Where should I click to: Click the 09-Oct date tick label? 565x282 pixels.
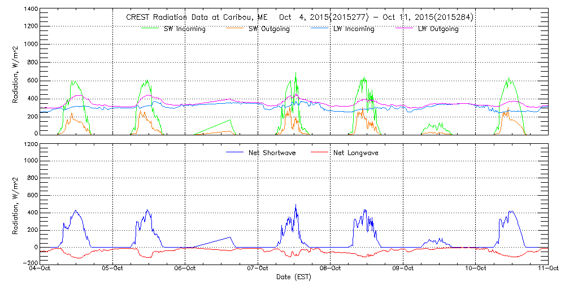click(403, 269)
